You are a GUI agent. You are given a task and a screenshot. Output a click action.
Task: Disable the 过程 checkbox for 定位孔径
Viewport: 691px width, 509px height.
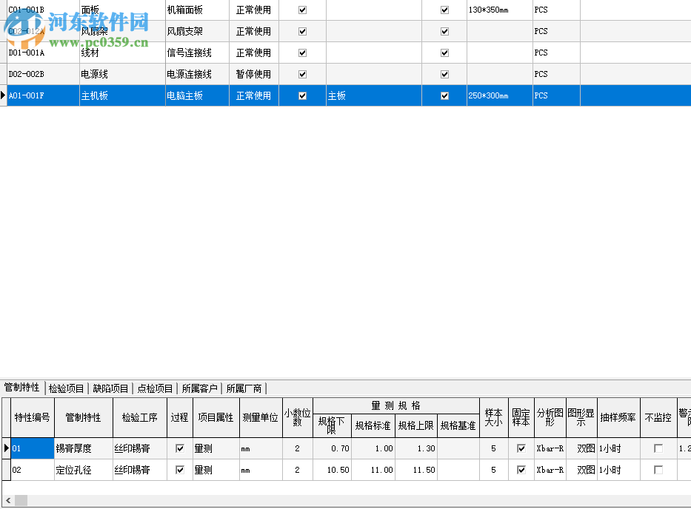point(179,469)
